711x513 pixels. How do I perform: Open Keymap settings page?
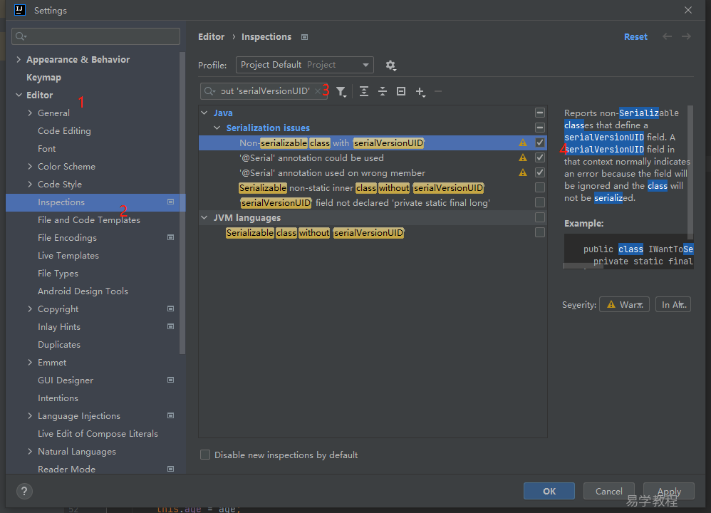pos(43,78)
